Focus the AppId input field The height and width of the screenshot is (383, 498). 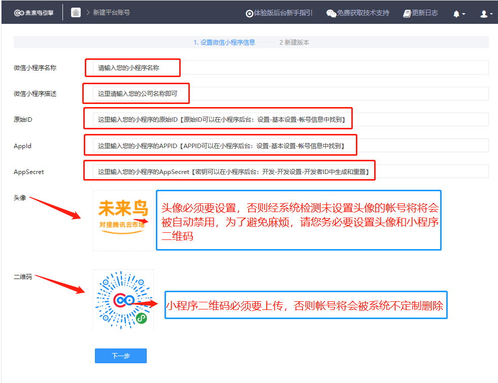point(290,146)
